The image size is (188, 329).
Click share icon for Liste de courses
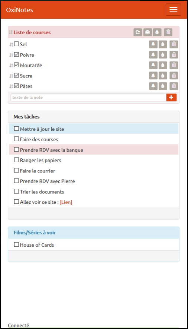point(137,32)
